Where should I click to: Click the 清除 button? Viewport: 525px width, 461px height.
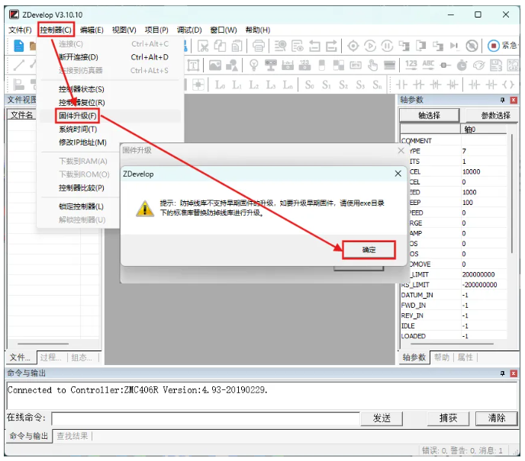click(497, 418)
